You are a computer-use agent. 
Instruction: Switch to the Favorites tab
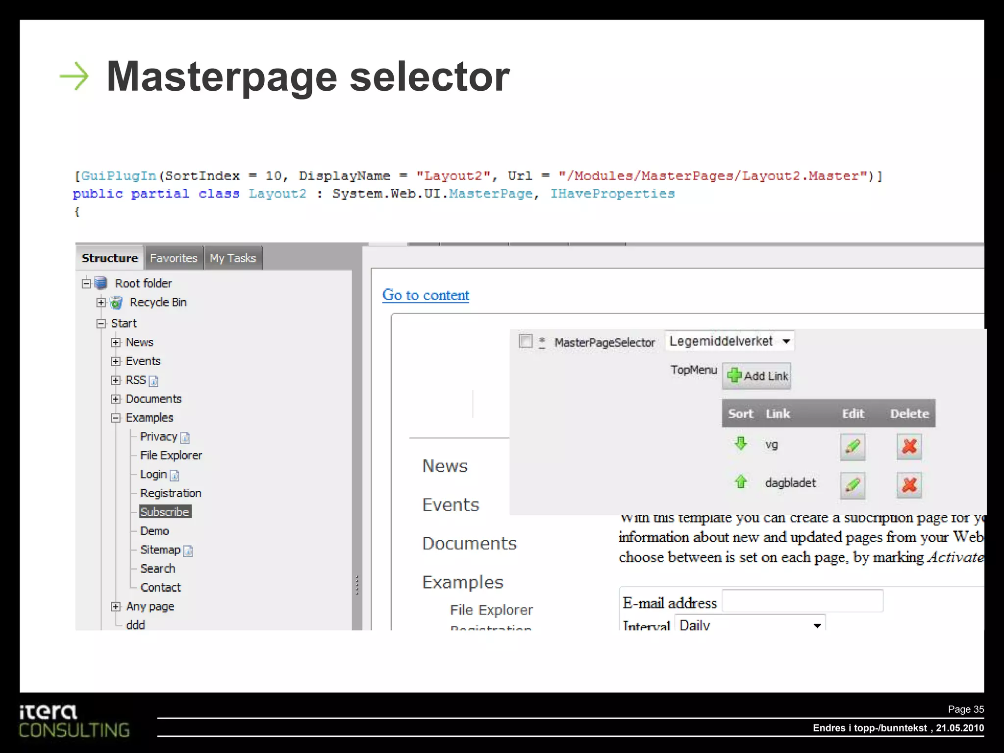(174, 258)
